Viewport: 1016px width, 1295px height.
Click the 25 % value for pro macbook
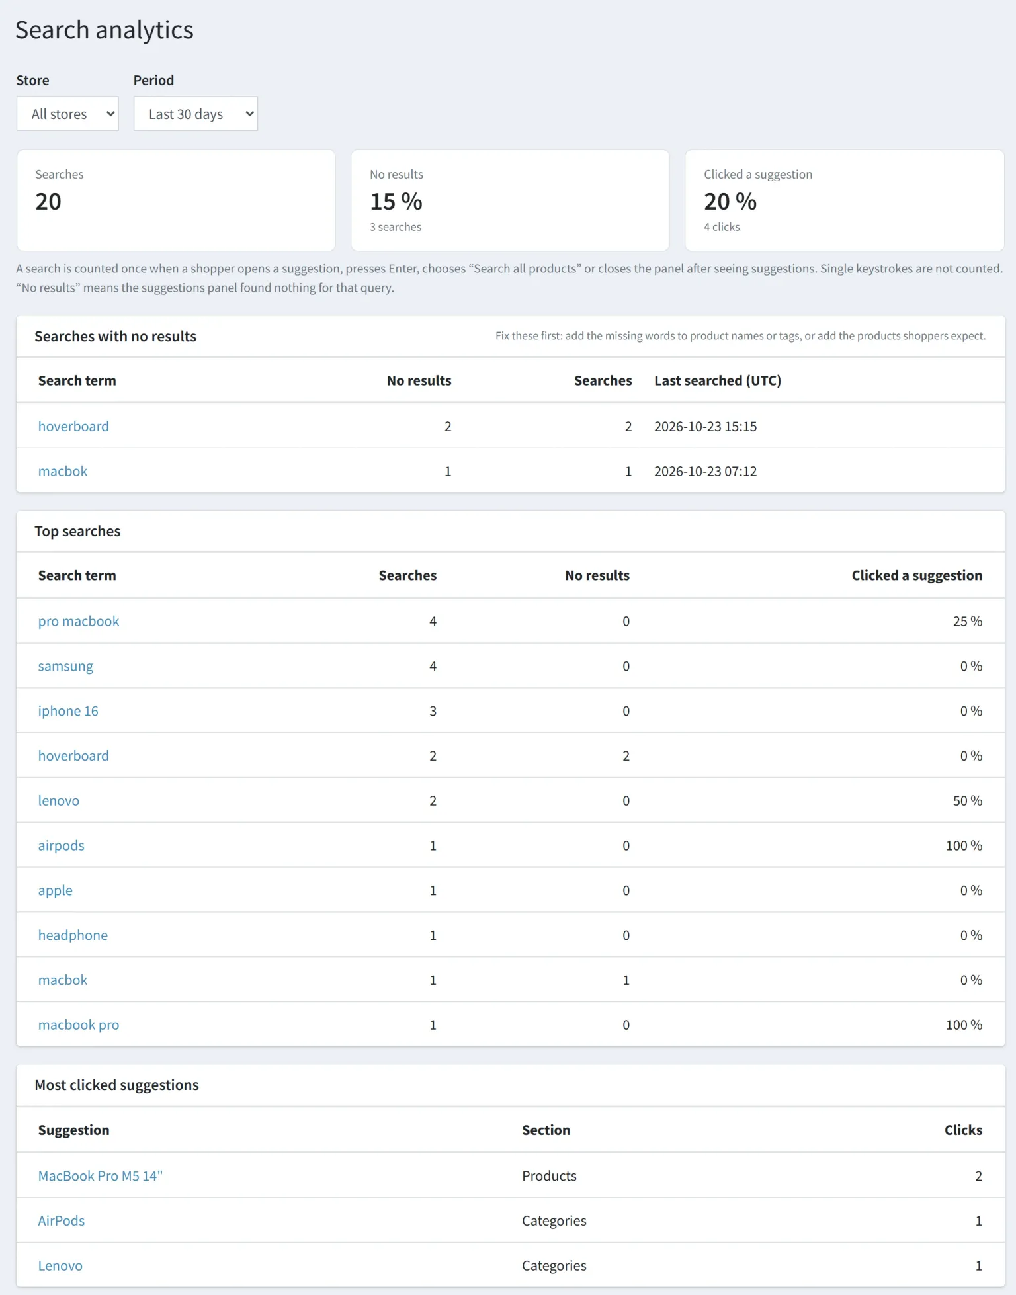[968, 622]
